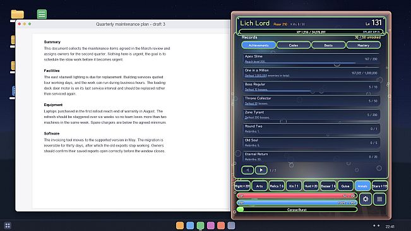
Task: Launch the orange dock app
Action: (x=180, y=225)
